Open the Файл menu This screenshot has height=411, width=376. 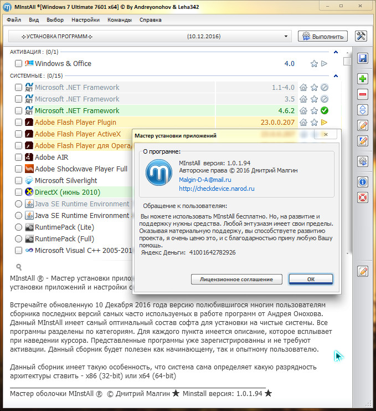14,20
